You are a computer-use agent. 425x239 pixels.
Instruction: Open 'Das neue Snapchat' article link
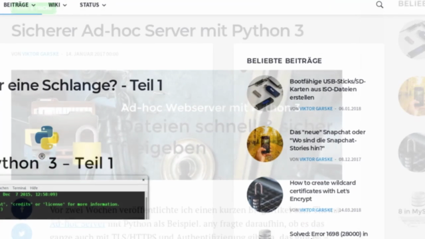(x=327, y=140)
